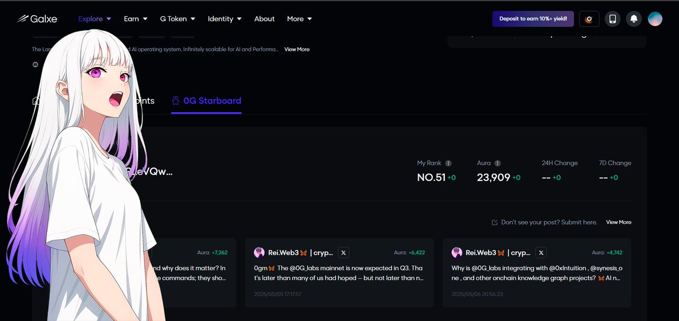Open the Explore dropdown menu
The width and height of the screenshot is (679, 321).
tap(94, 19)
